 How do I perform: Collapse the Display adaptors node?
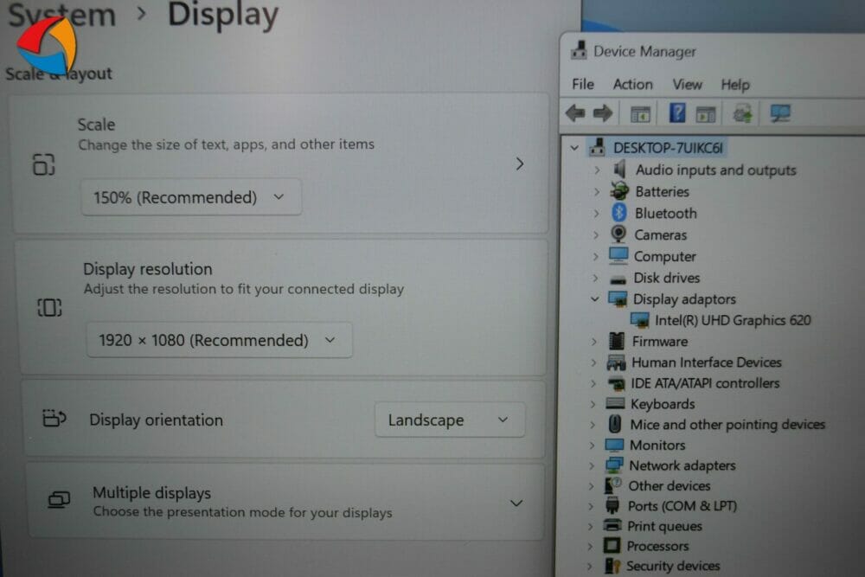coord(595,299)
